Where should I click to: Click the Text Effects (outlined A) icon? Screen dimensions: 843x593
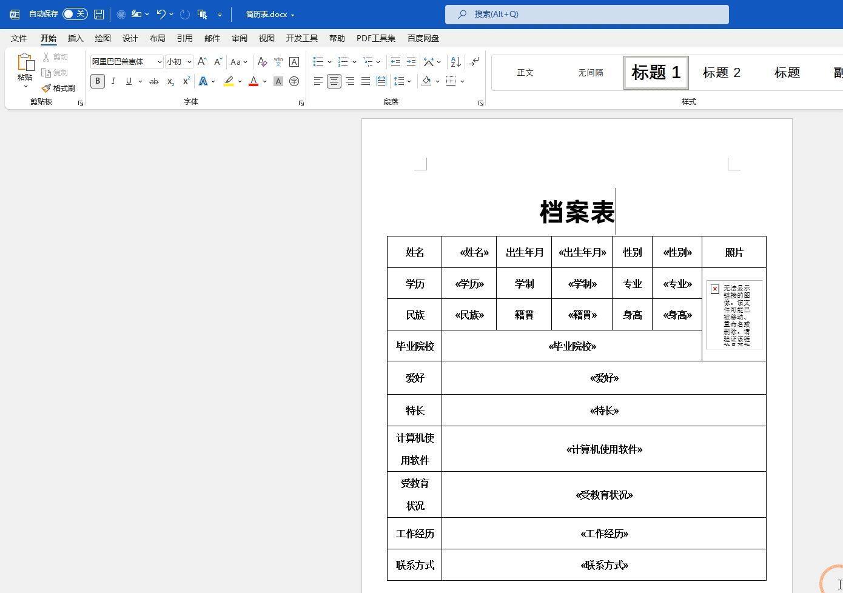click(203, 81)
